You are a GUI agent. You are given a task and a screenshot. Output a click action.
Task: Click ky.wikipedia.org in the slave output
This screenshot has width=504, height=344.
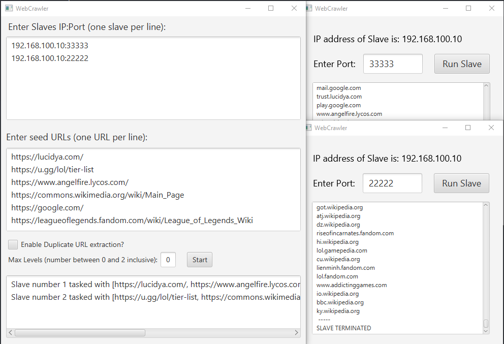[x=338, y=311]
